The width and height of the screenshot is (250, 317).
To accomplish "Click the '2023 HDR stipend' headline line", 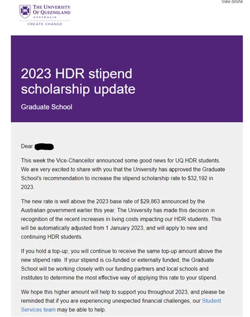I will [x=76, y=73].
